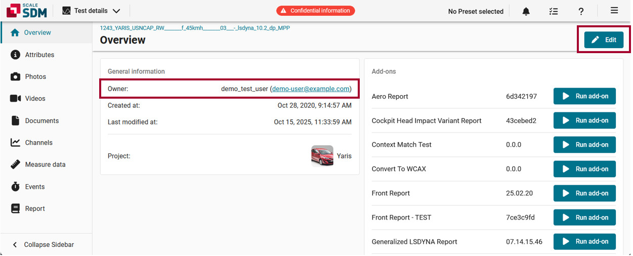This screenshot has width=633, height=256.
Task: Click the notifications bell icon
Action: coord(526,11)
